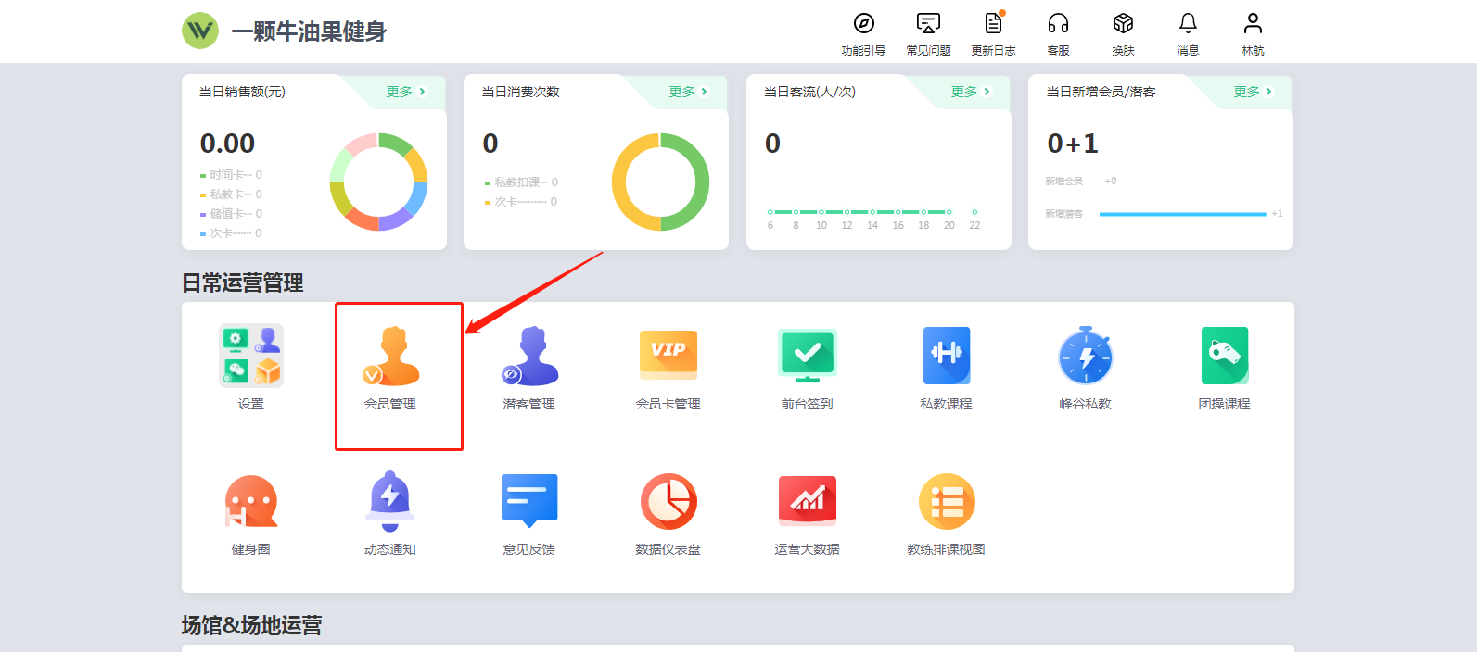Open the 教练排课视图 list icon
This screenshot has width=1477, height=652.
[x=946, y=502]
